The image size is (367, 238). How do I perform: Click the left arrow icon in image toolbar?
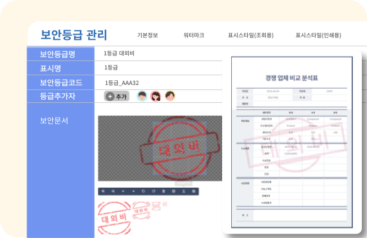(x=123, y=191)
